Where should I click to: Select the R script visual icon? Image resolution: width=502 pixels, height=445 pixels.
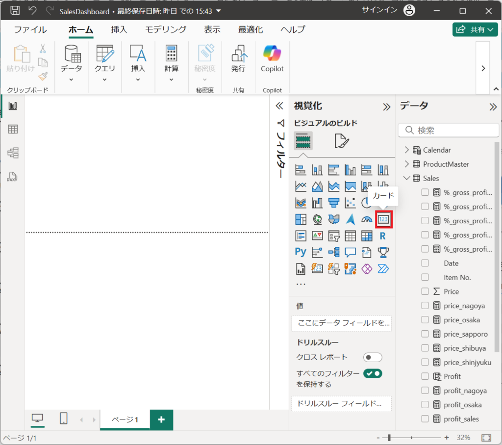382,236
